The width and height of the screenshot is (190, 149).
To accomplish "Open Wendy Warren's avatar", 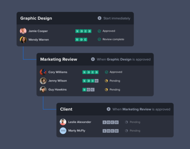I will 23,39.
